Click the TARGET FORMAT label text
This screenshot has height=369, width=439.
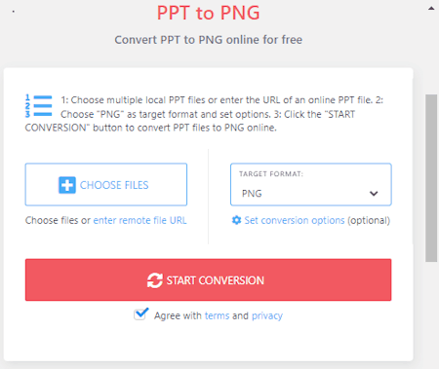tap(271, 174)
